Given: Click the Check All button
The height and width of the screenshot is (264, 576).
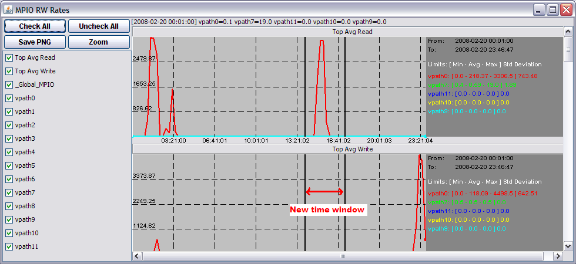Looking at the screenshot, I should [x=34, y=26].
